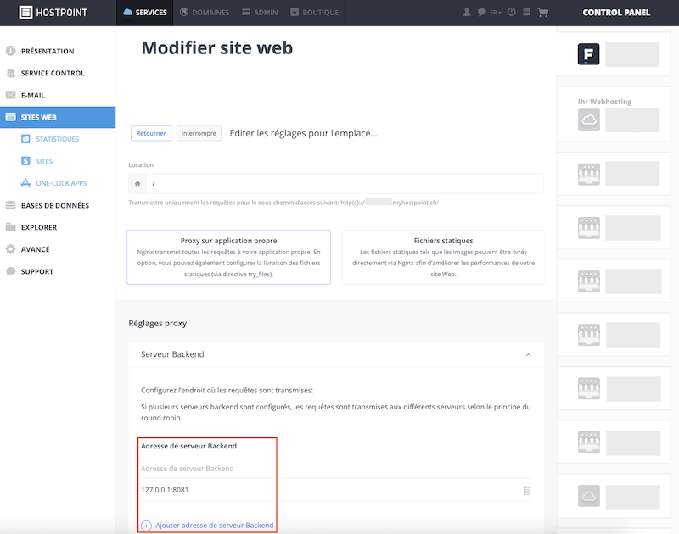Focus the Location path input field

coord(345,184)
